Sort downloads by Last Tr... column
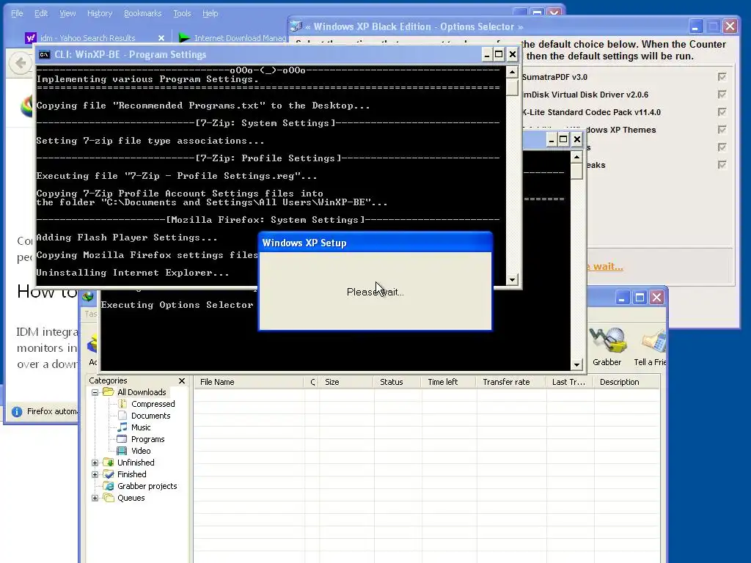The height and width of the screenshot is (563, 751). click(x=569, y=382)
